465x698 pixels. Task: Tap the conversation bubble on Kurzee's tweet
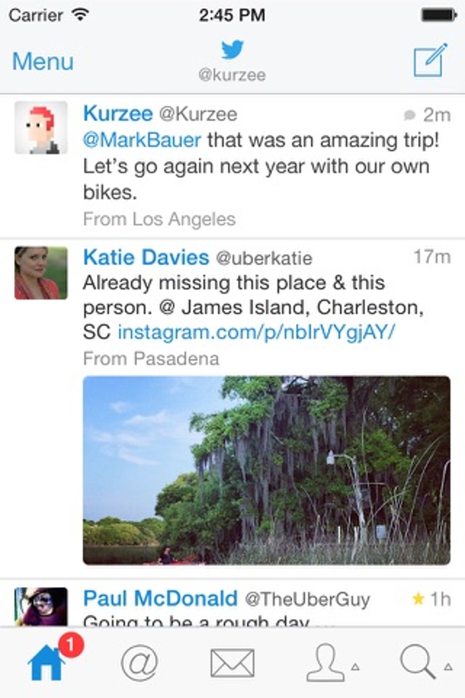tap(409, 115)
